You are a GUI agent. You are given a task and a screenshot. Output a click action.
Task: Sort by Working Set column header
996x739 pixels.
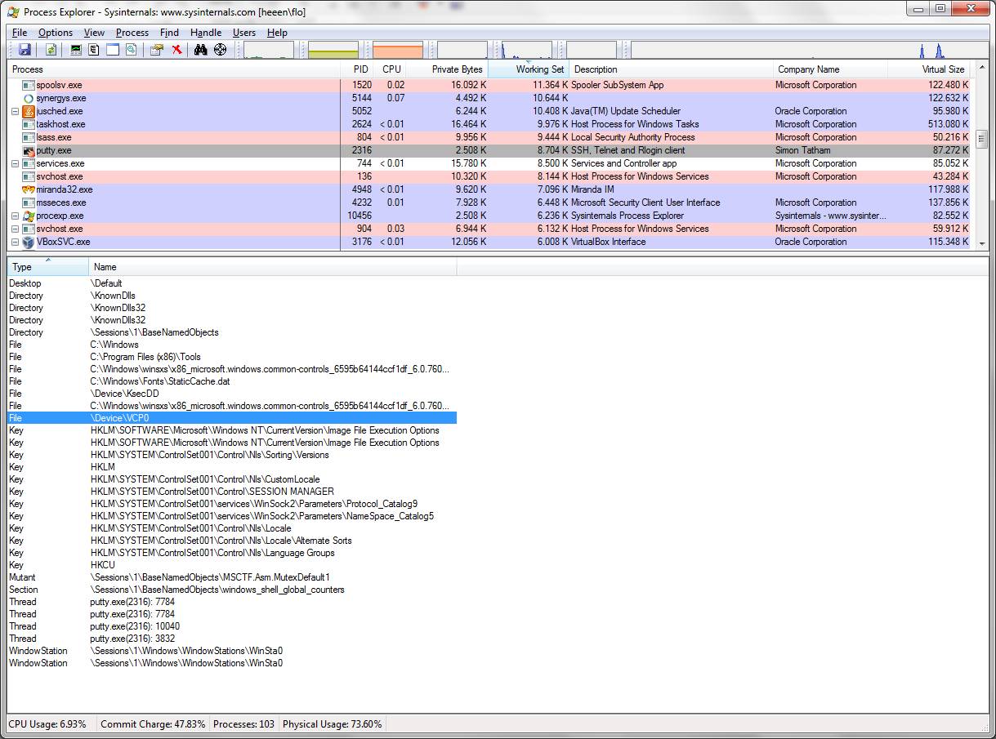coord(528,69)
